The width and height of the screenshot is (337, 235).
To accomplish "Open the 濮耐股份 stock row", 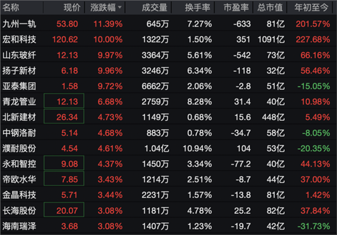I will click(x=19, y=149).
